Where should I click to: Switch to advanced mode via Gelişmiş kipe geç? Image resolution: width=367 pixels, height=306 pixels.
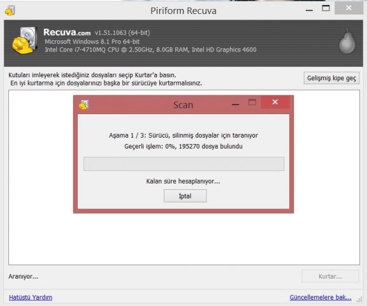coord(331,78)
